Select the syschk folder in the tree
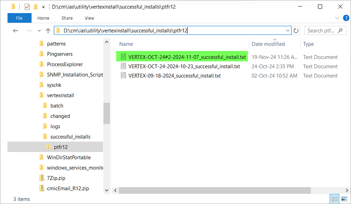This screenshot has width=351, height=204. point(54,85)
